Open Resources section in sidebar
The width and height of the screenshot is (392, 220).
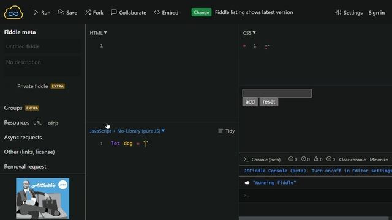click(17, 123)
